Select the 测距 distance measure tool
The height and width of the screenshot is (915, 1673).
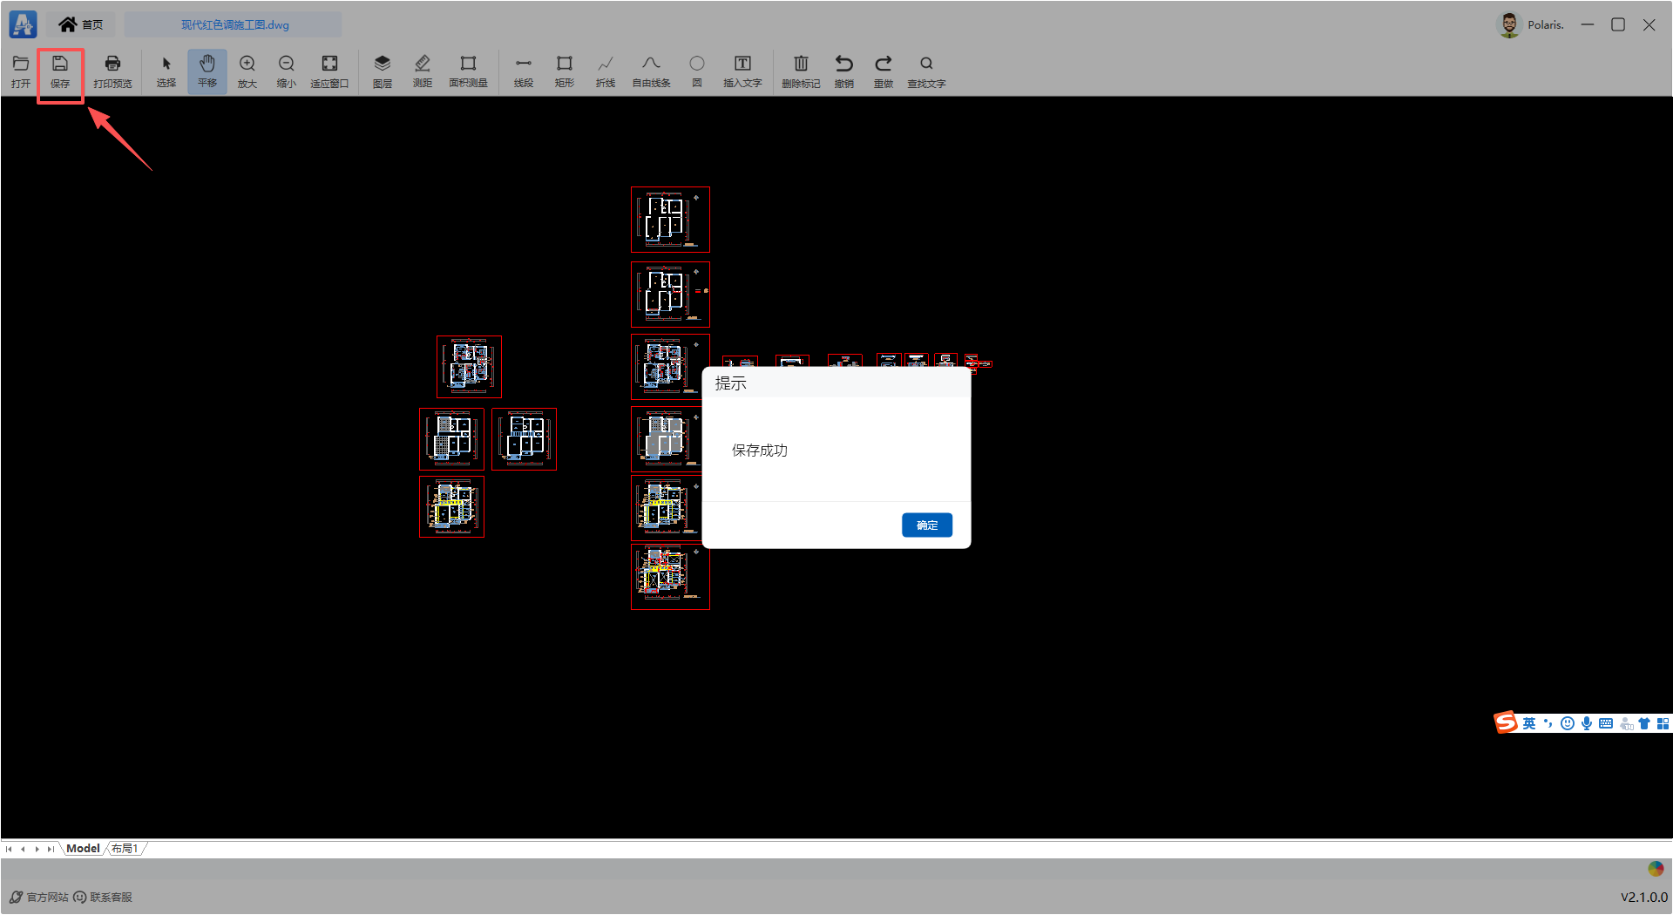coord(423,71)
